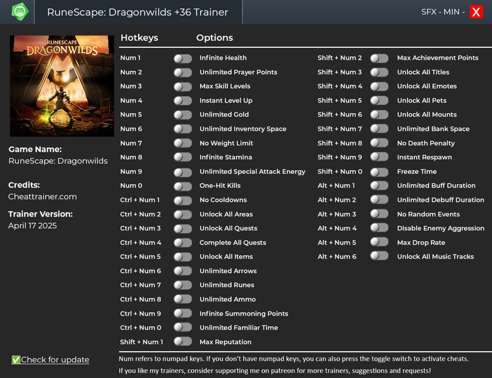The width and height of the screenshot is (492, 378).
Task: Toggle No Death Penalty
Action: [379, 143]
